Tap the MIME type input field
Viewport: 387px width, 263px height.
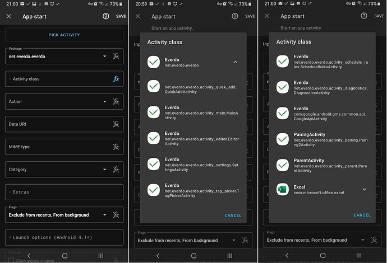64,147
